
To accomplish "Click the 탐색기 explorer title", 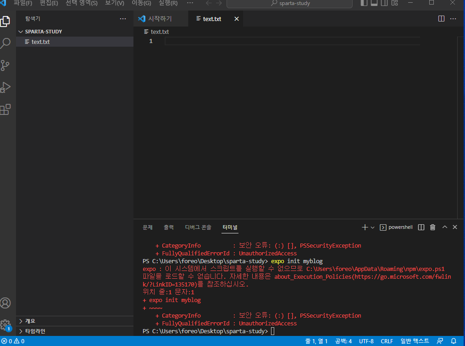I will [x=33, y=19].
